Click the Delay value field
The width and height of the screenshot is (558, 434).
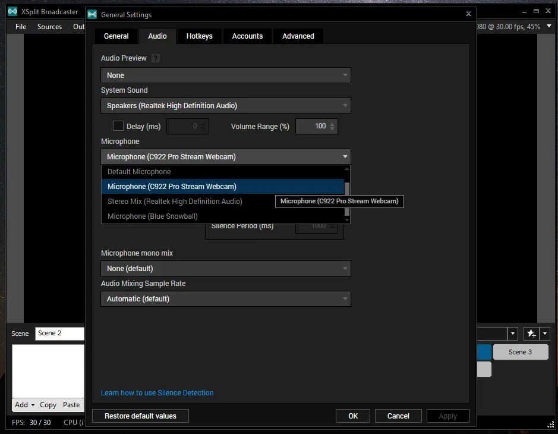[188, 126]
